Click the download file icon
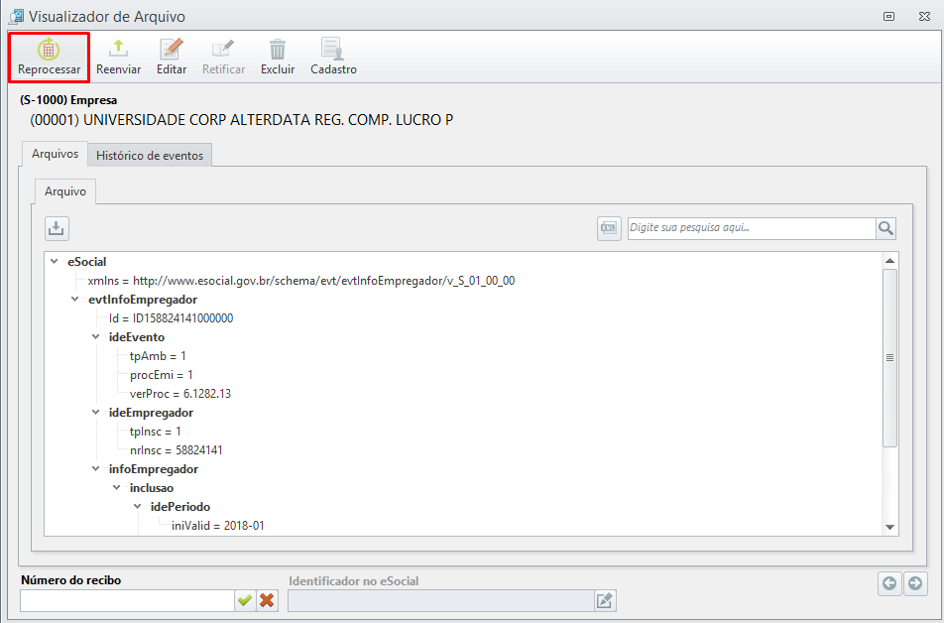This screenshot has width=944, height=623. click(x=57, y=228)
